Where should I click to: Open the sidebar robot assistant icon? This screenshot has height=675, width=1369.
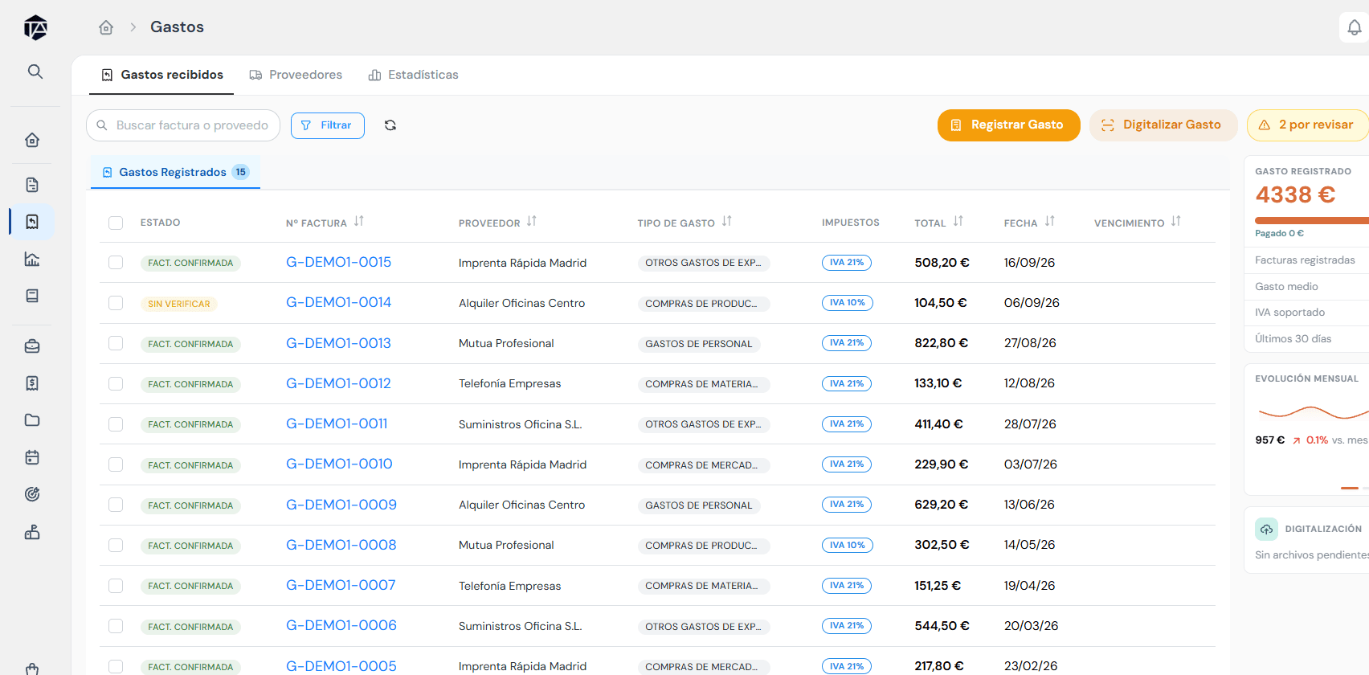tap(32, 532)
